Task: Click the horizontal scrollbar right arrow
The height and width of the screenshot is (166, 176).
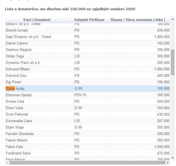Action: [x=168, y=163]
